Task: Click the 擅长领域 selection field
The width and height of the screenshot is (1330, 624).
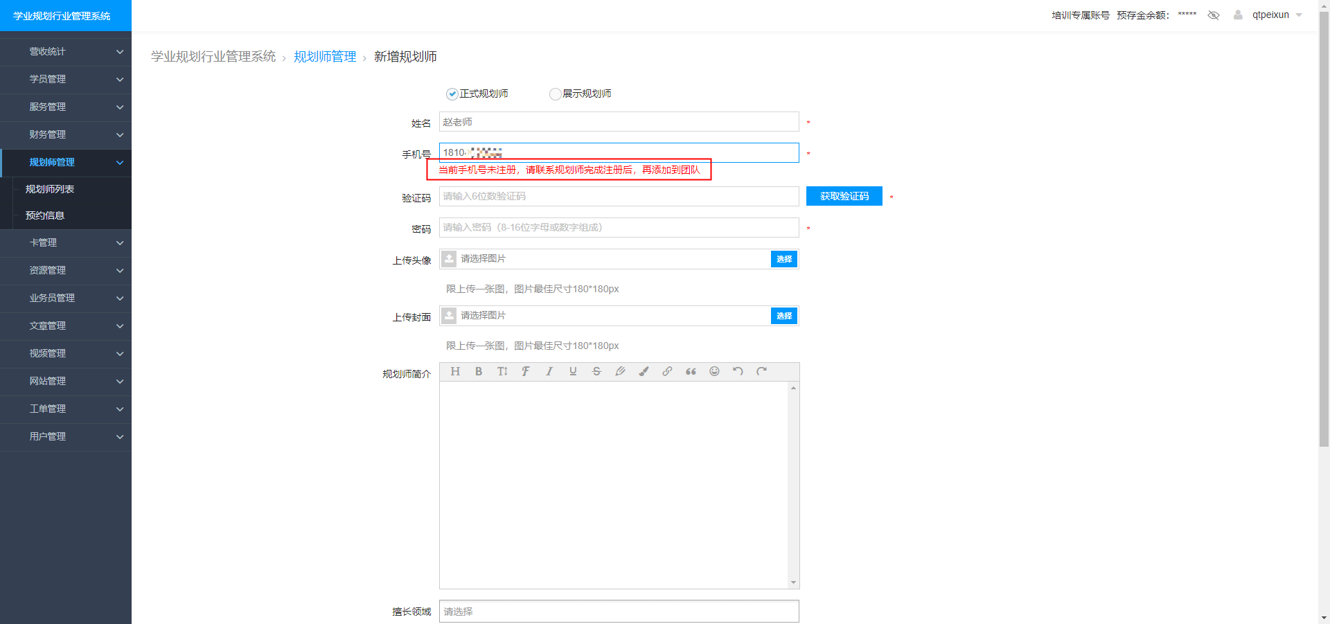Action: tap(619, 612)
